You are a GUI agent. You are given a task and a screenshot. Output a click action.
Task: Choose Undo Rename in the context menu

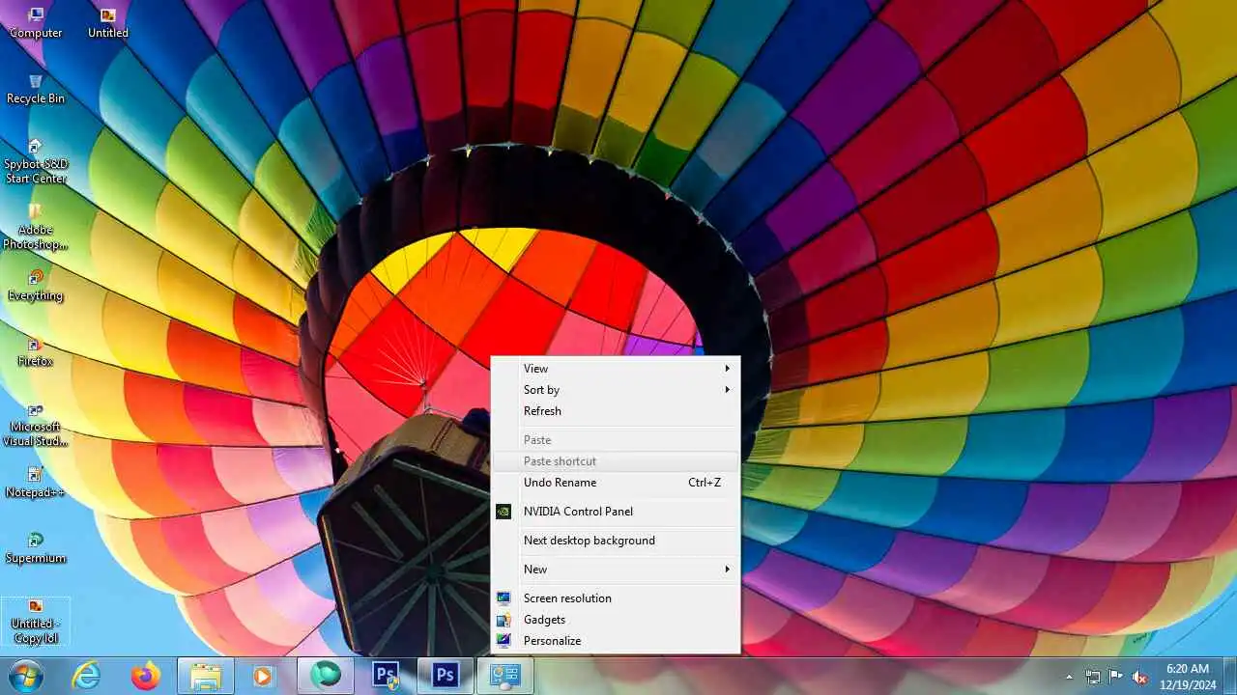(x=616, y=483)
